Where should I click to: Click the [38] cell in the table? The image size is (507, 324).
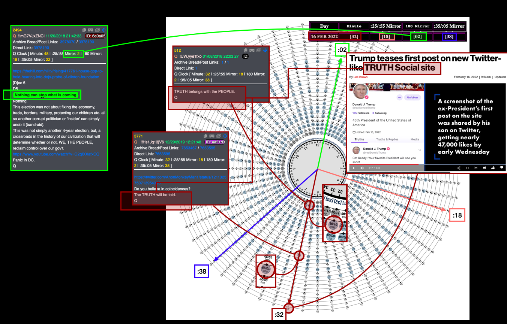[x=449, y=36]
